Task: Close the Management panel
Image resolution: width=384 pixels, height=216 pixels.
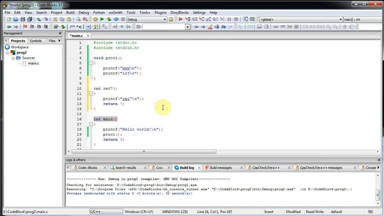Action: pos(60,34)
